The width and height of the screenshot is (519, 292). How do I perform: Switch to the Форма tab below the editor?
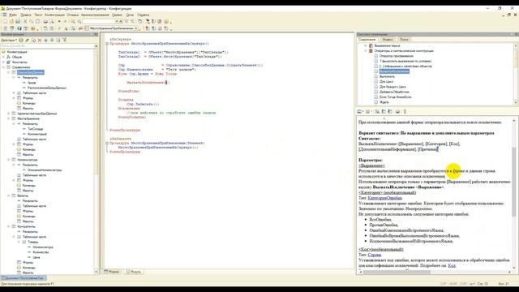click(112, 272)
